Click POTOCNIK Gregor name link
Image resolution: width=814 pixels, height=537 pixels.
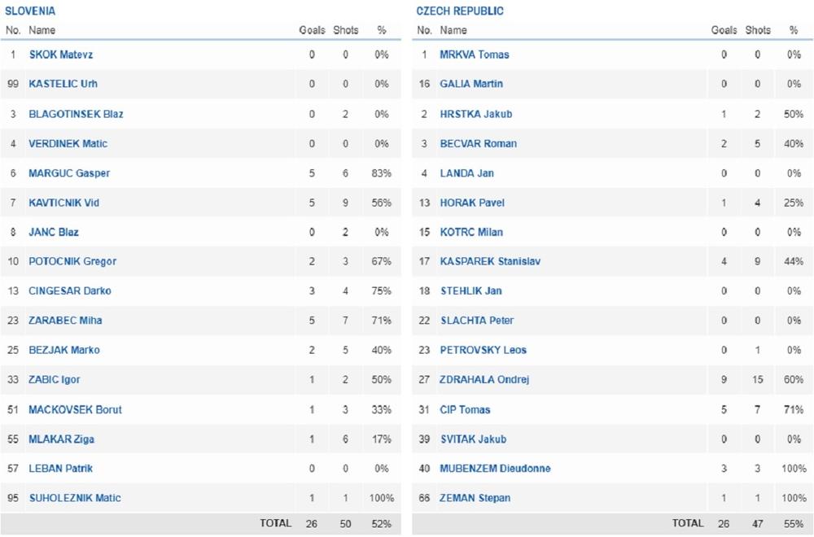point(72,261)
